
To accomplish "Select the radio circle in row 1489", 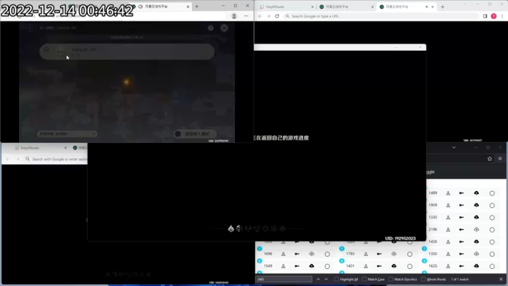I will pyautogui.click(x=491, y=193).
